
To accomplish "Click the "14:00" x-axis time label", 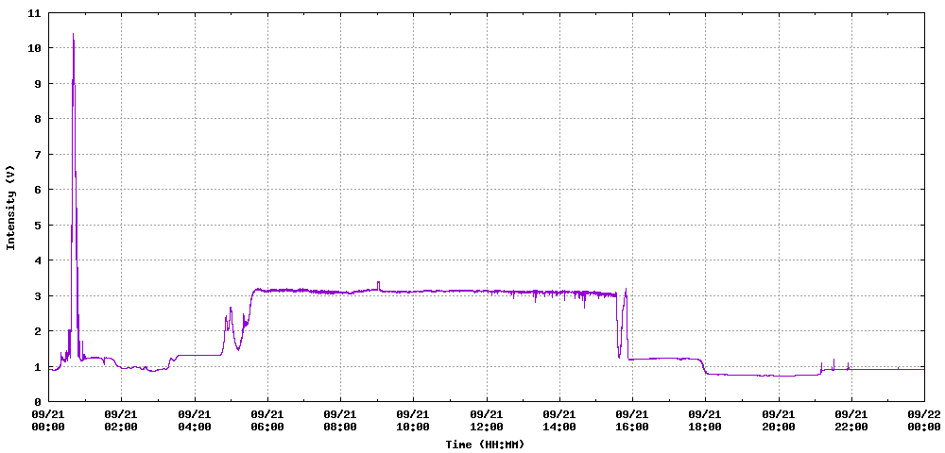I will (559, 427).
